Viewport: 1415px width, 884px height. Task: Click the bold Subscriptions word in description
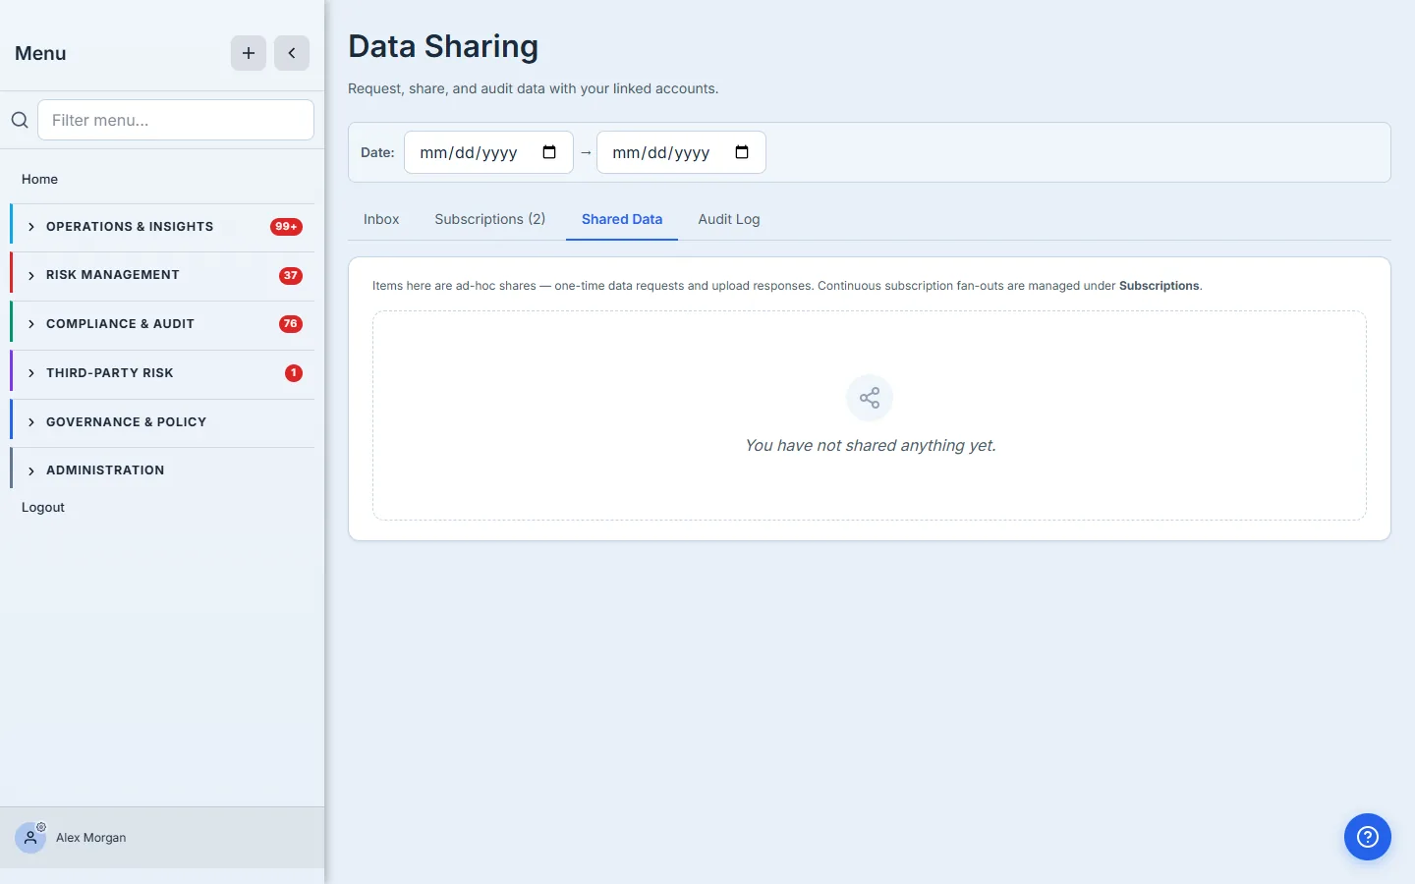(1160, 286)
